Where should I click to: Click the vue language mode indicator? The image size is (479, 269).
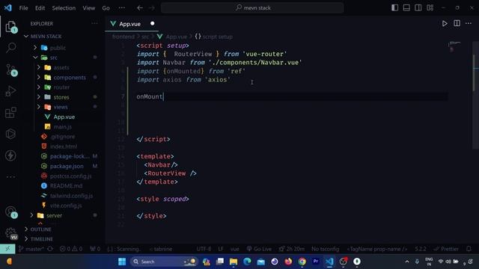pos(234,249)
